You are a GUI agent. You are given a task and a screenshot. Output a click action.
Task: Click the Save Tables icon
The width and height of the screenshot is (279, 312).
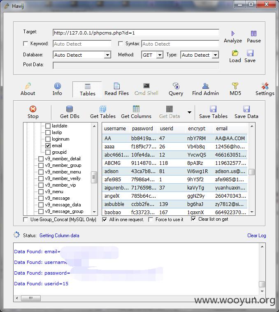pyautogui.click(x=213, y=109)
